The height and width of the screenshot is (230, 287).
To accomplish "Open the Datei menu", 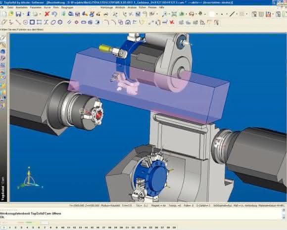I will point(10,7).
